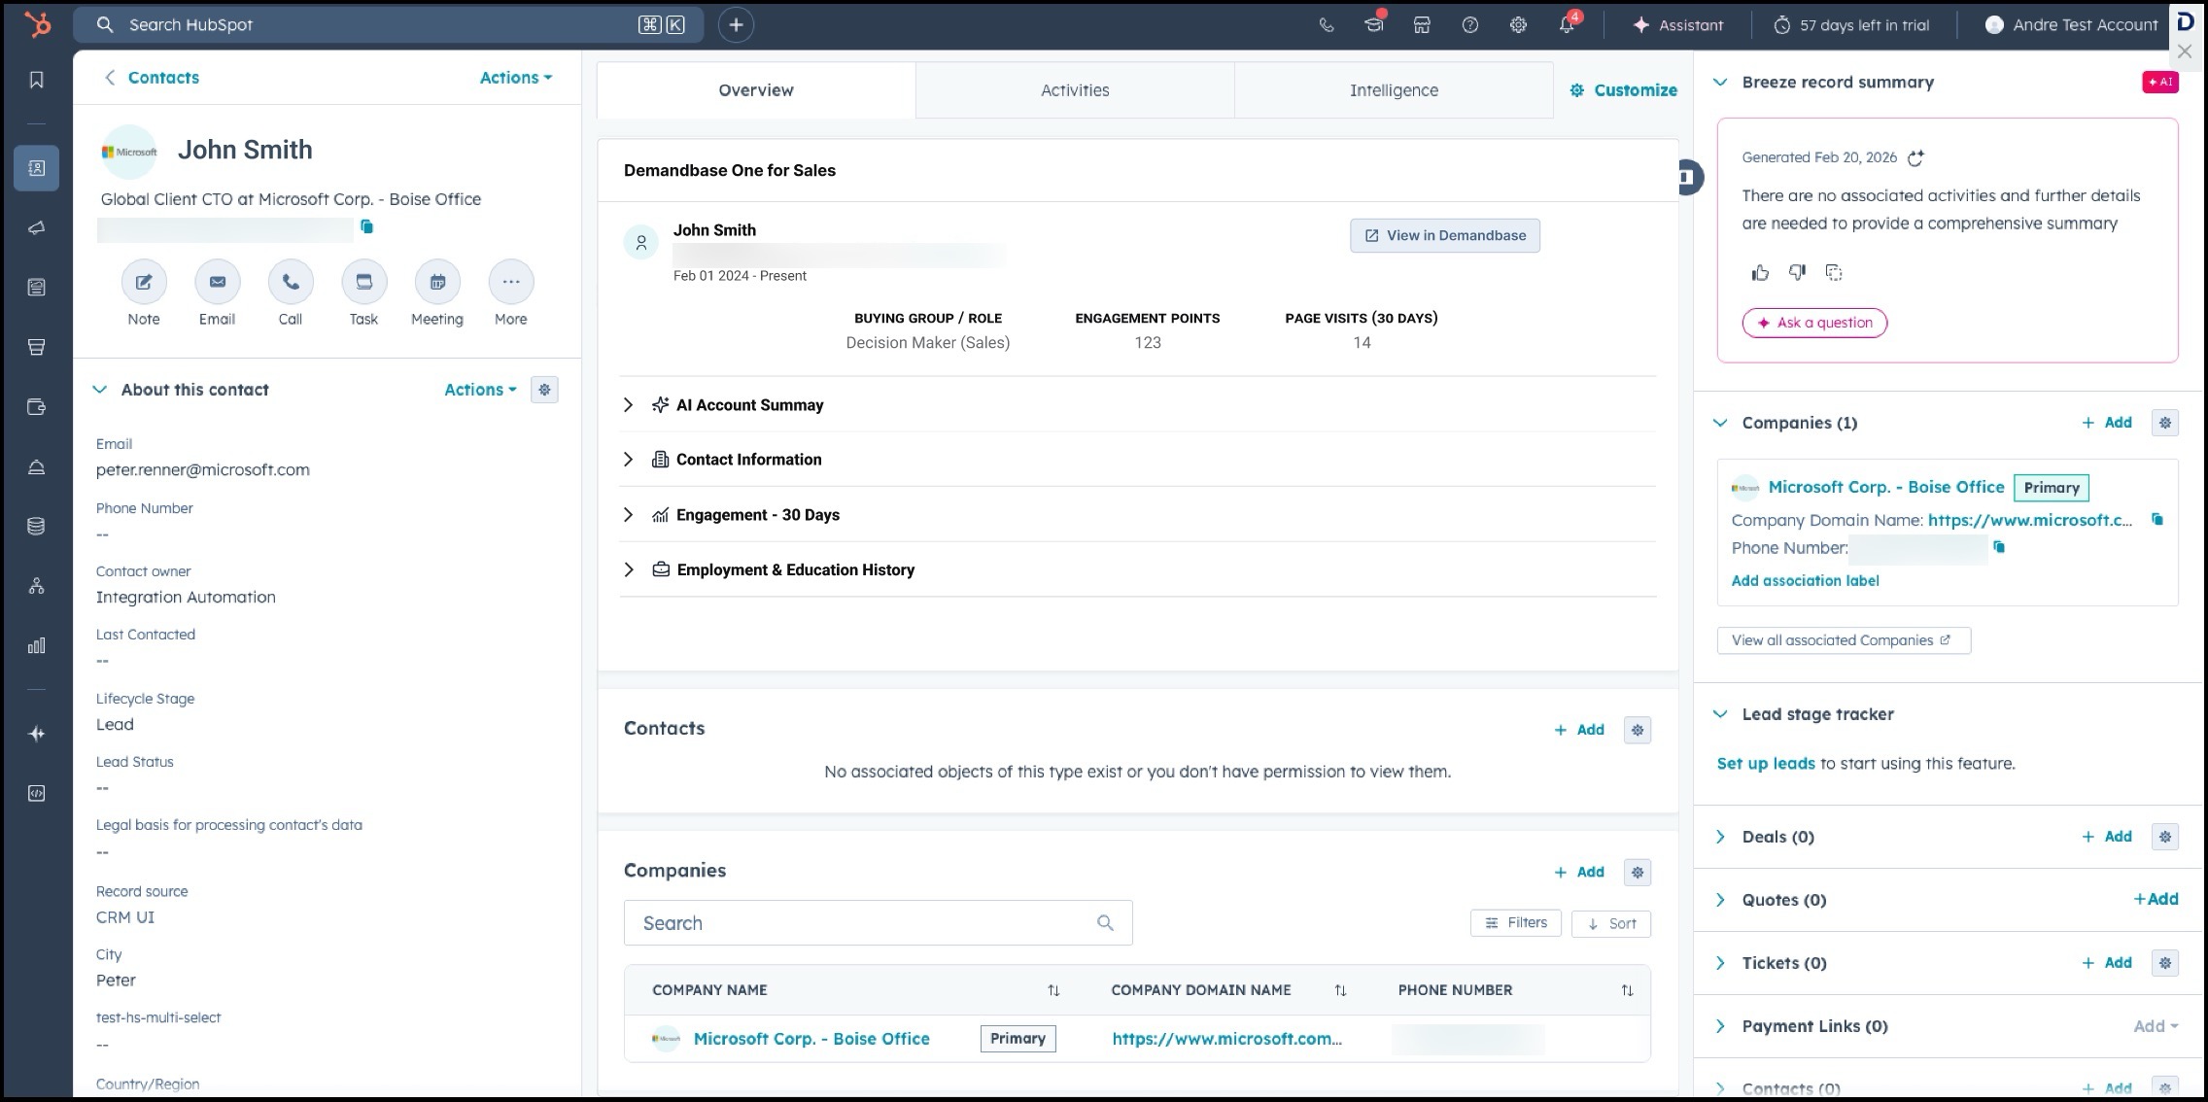Open the Bookmarks icon in left sidebar
This screenshot has height=1102, width=2208.
(x=37, y=80)
